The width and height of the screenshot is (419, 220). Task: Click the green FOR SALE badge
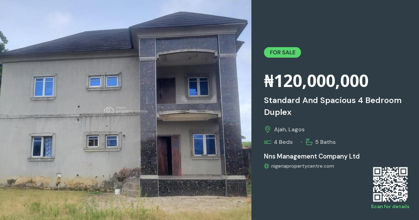[282, 52]
